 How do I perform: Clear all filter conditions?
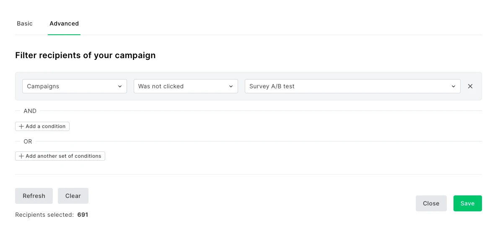(x=73, y=196)
